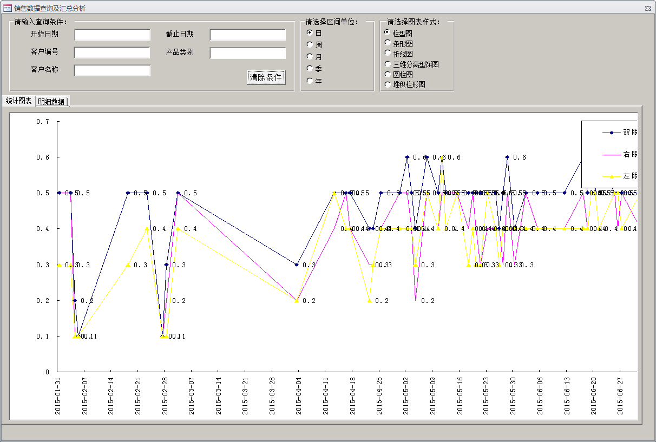656x442 pixels.
Task: Click the 产品类别 input field
Action: (247, 53)
